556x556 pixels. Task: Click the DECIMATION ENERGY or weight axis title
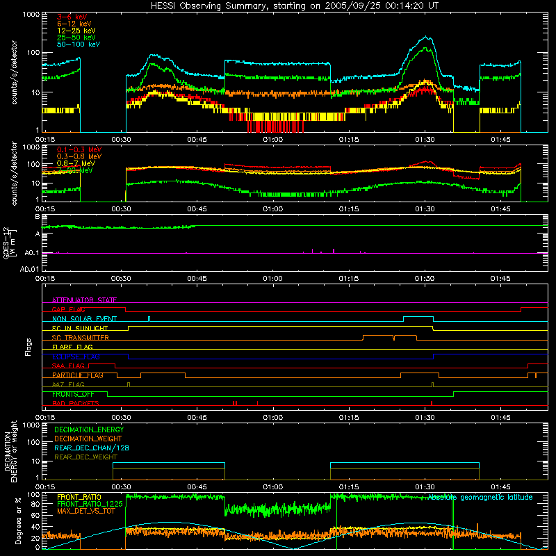click(x=10, y=451)
